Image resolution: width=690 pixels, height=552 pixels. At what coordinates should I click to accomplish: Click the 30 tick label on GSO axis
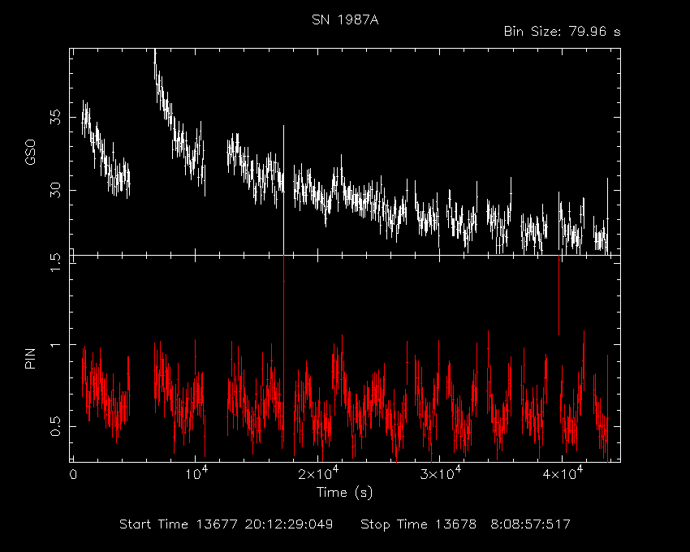click(x=55, y=191)
